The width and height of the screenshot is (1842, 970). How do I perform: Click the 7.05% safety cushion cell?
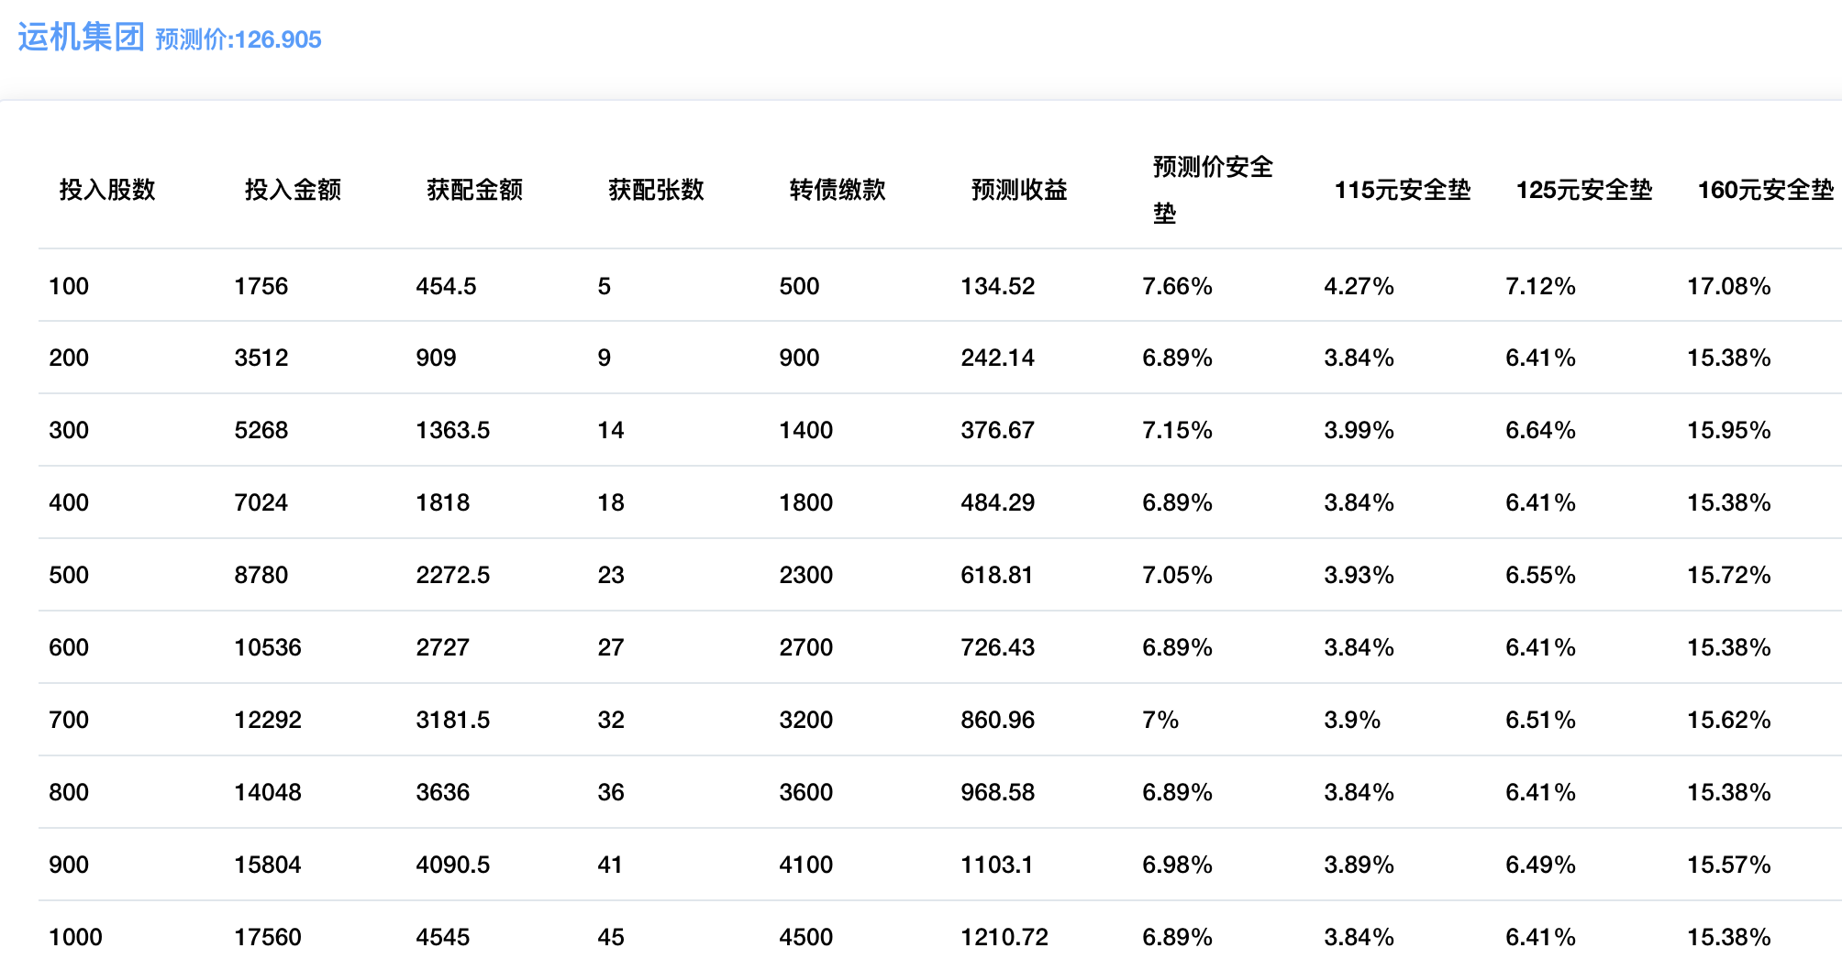[x=1177, y=575]
